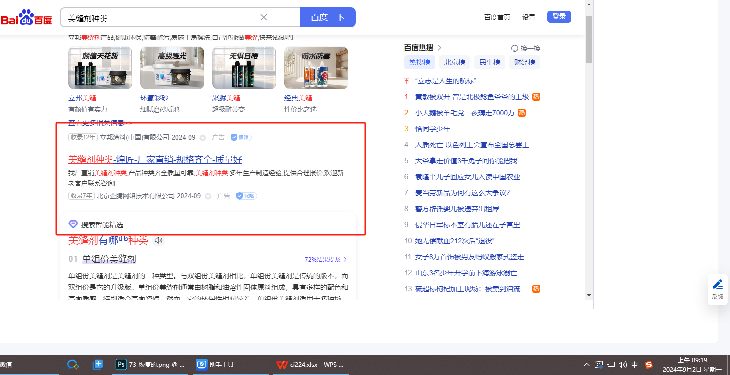Switch to the 北京榜 tab
Viewport: 730px width, 375px height.
pyautogui.click(x=454, y=62)
